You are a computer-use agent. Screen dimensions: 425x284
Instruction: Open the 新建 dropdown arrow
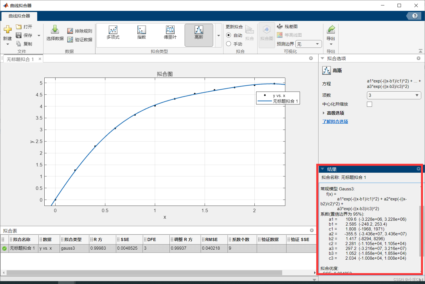[x=7, y=44]
